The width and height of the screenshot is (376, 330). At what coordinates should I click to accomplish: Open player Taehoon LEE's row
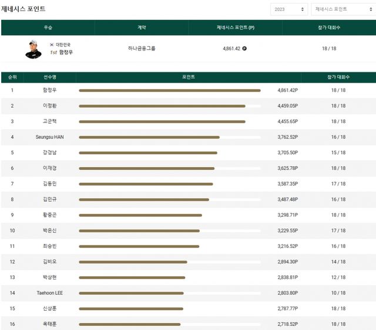point(50,293)
